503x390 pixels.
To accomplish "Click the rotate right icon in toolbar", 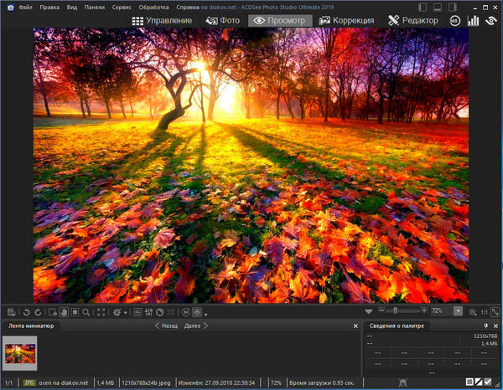I will tap(39, 311).
